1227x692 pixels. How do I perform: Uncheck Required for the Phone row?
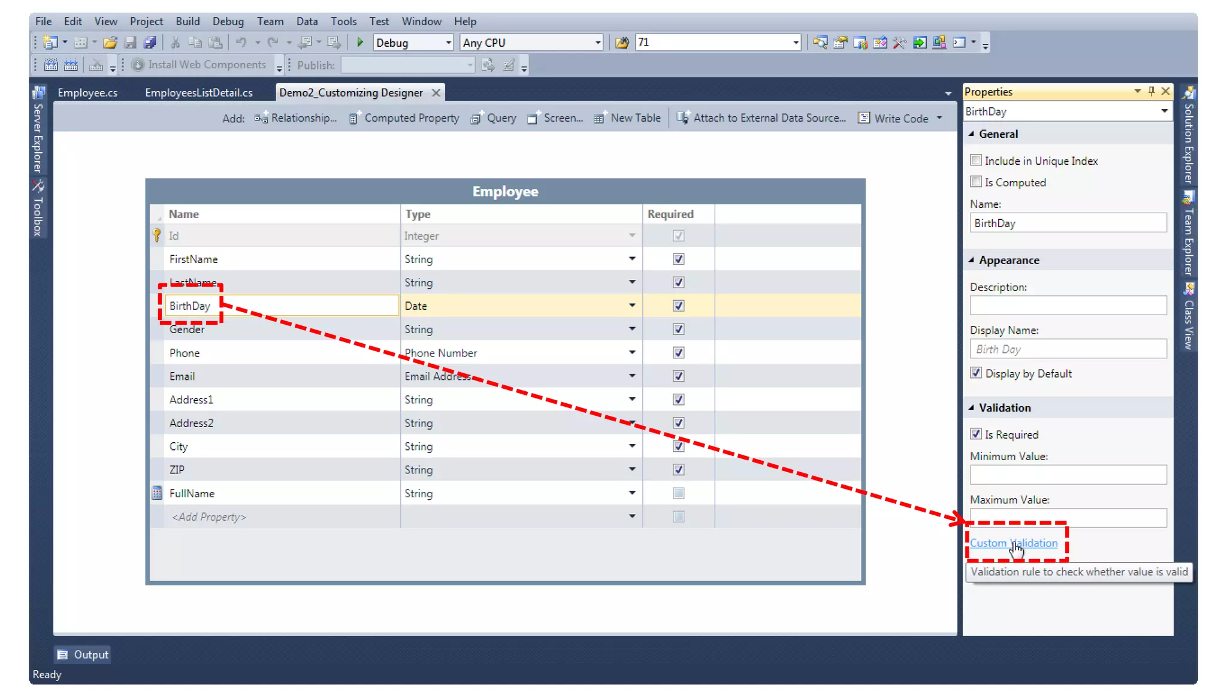[678, 353]
